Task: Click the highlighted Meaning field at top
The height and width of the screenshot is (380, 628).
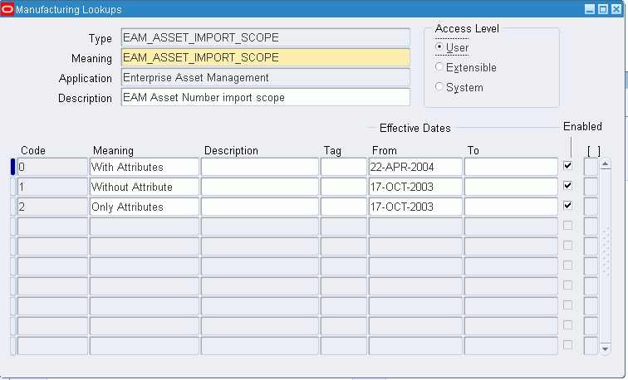Action: click(266, 57)
